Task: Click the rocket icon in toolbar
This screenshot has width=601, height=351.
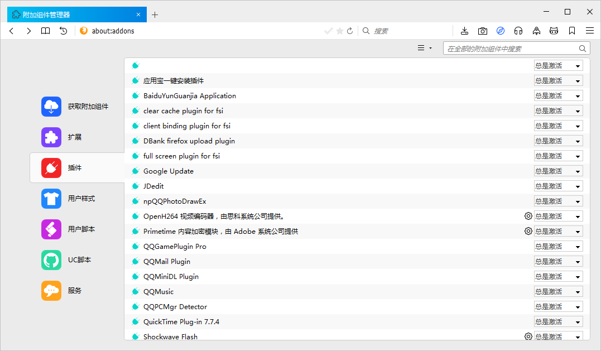Action: click(537, 31)
